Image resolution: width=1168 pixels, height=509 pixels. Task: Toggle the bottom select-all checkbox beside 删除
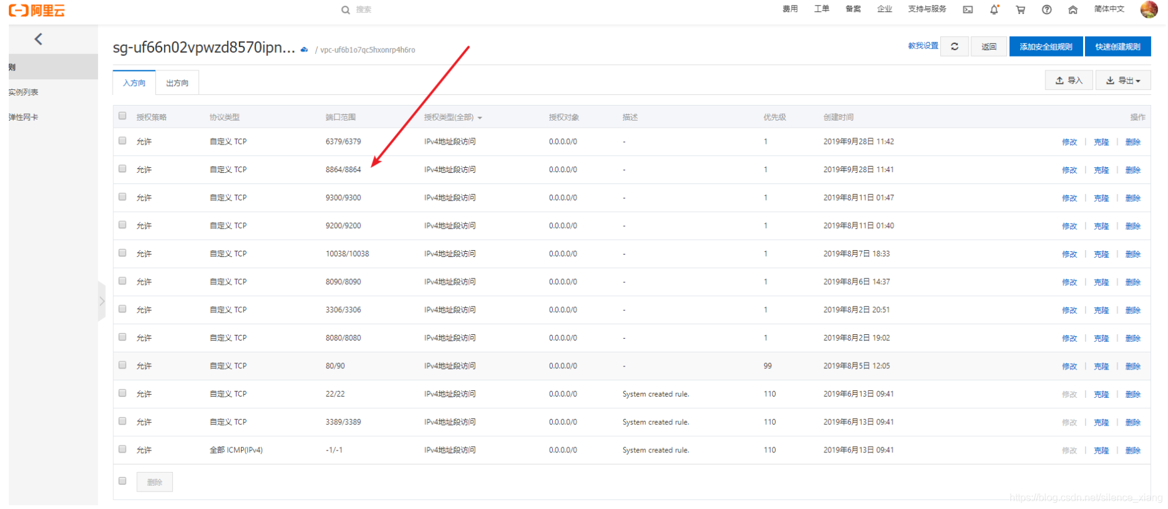[x=123, y=481]
